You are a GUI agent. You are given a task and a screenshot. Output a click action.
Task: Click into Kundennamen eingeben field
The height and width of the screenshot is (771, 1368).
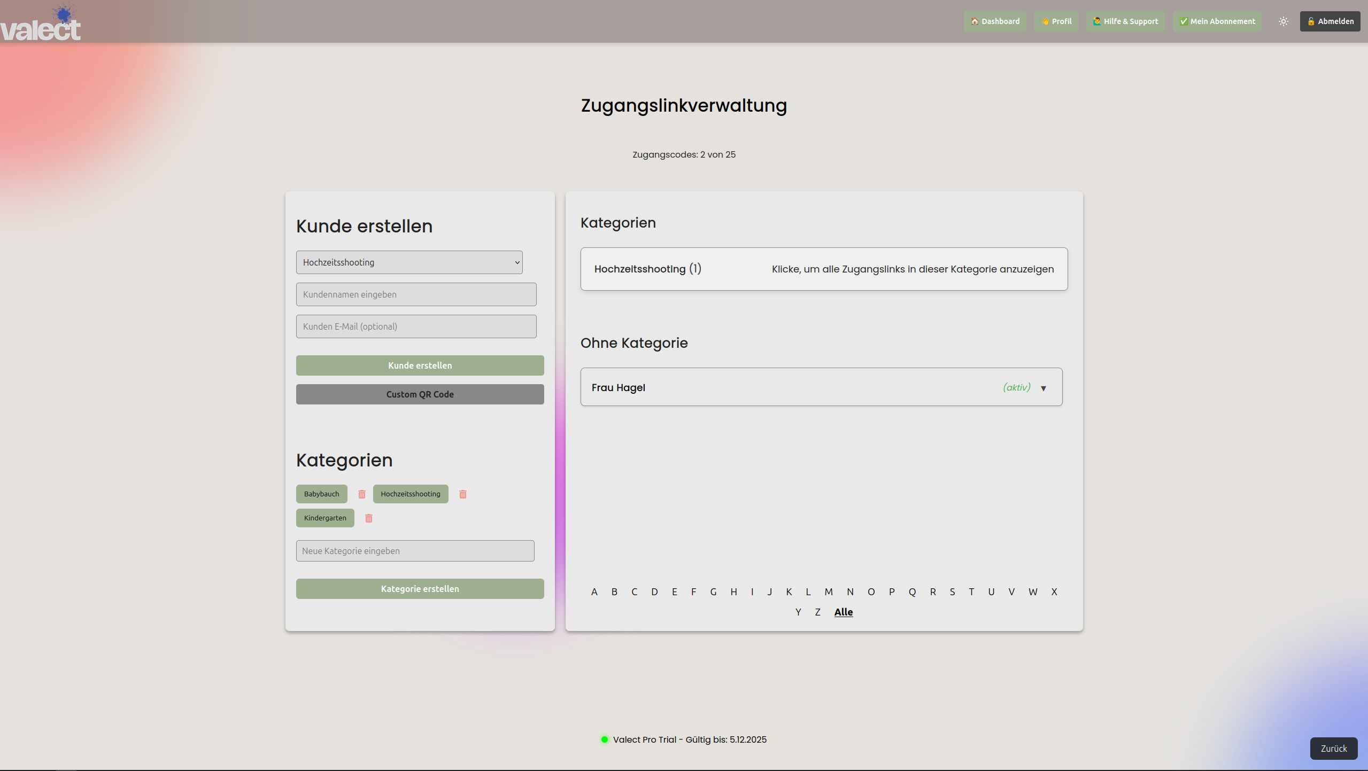(416, 294)
